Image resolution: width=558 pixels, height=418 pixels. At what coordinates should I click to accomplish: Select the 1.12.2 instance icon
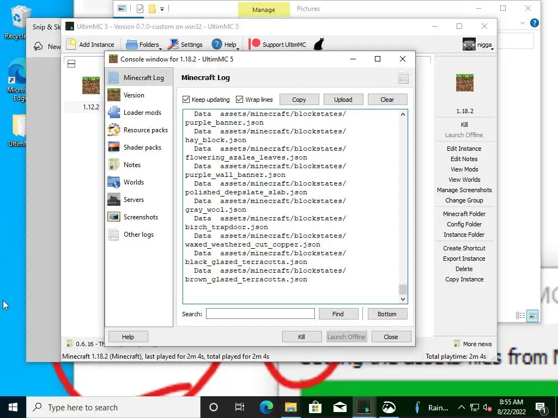pos(91,85)
